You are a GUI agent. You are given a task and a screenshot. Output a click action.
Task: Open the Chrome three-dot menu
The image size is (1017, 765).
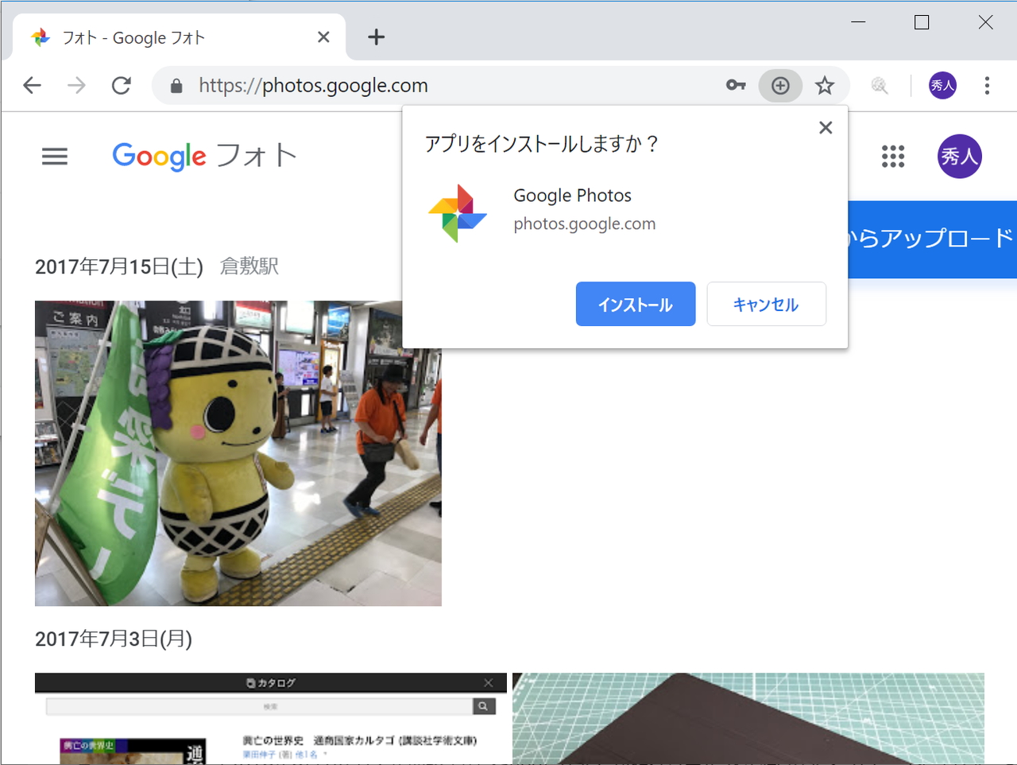tap(987, 85)
